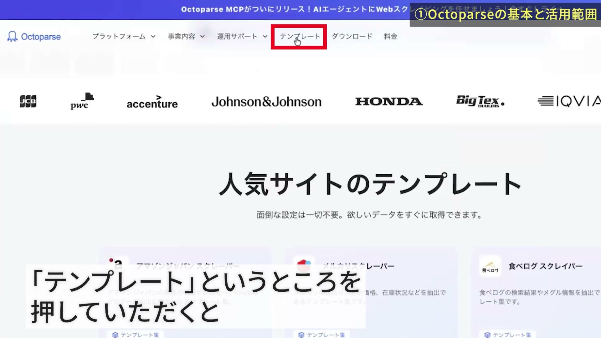Click the 面倒な設定は一切不要 subtitle text

click(x=369, y=215)
